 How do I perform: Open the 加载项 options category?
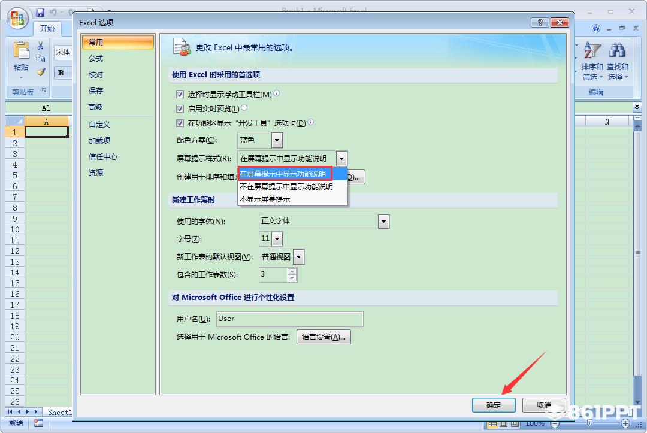117,140
